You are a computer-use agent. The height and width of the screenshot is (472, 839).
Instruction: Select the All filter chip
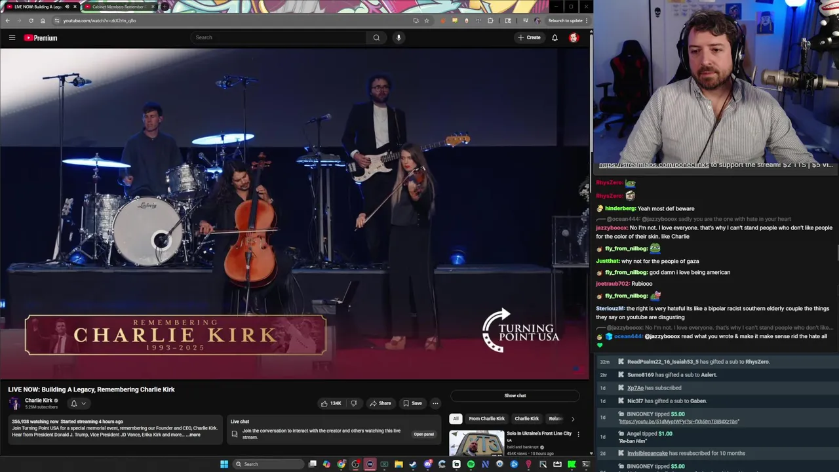456,418
